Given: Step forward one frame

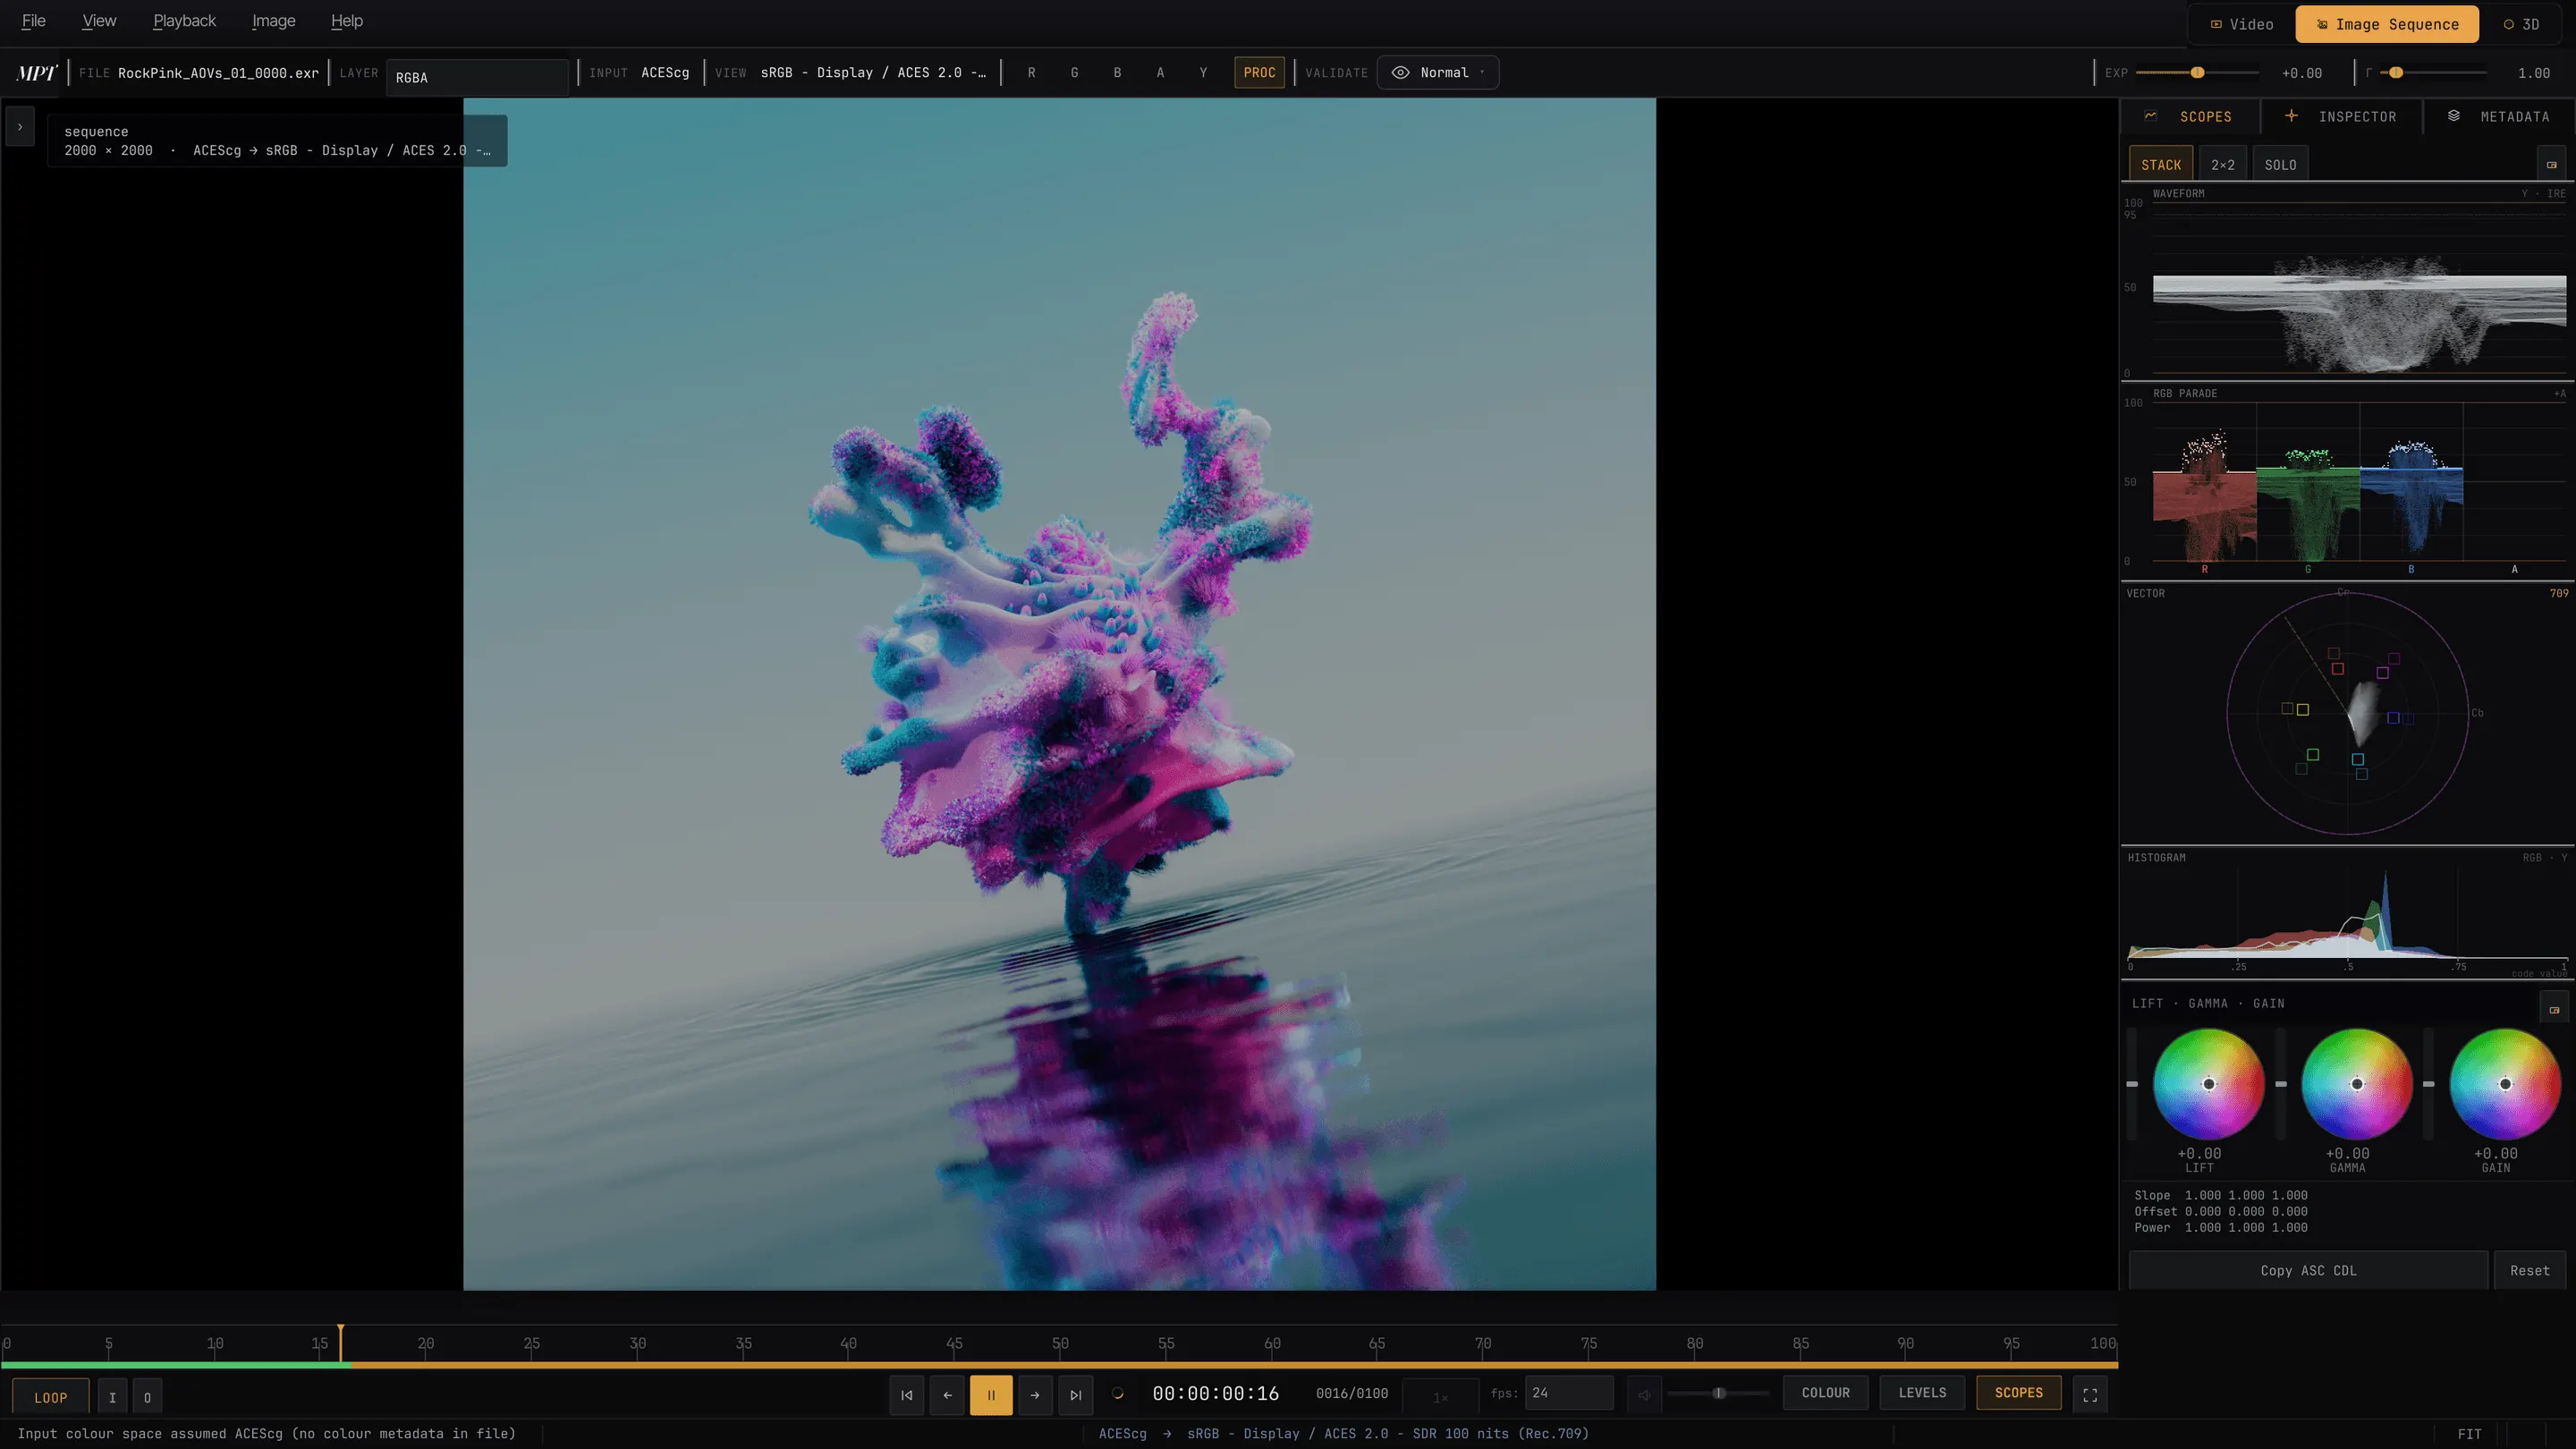Looking at the screenshot, I should (x=1035, y=1395).
